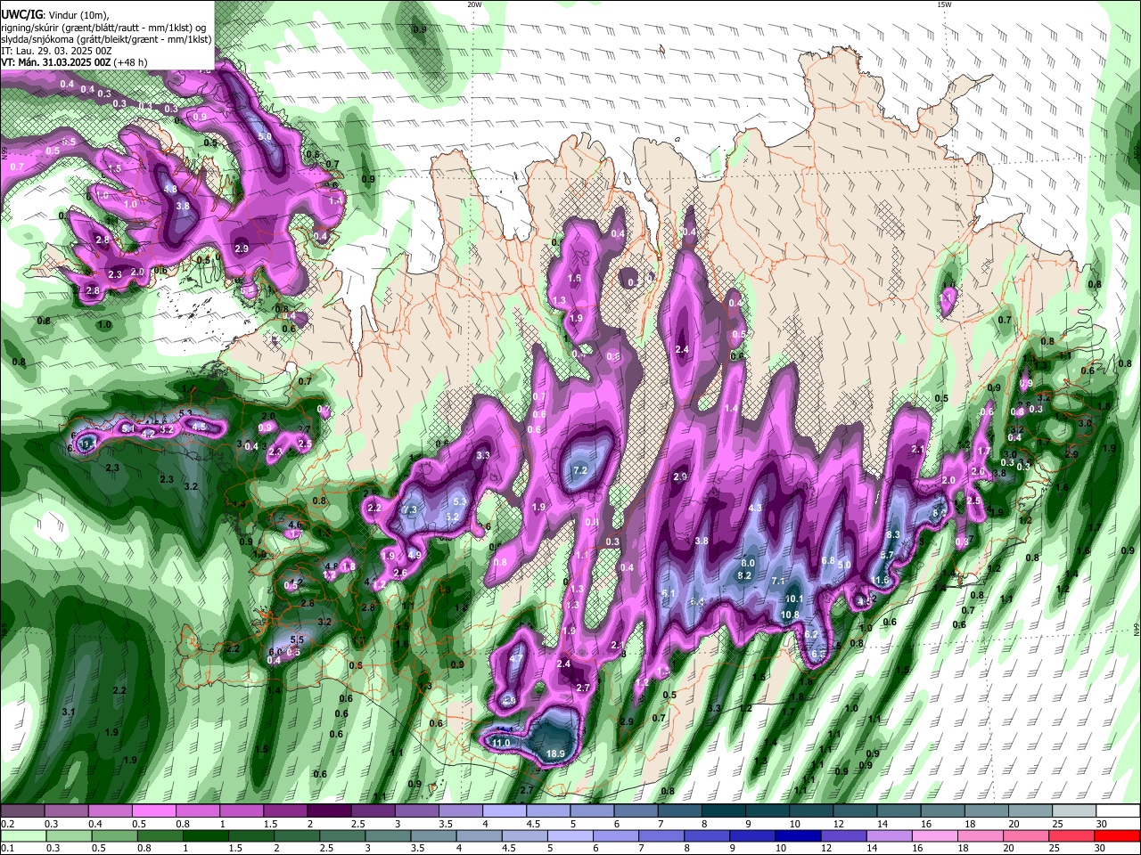Click the 7.1 snowfall value on map
The width and height of the screenshot is (1141, 855).
[x=777, y=582]
